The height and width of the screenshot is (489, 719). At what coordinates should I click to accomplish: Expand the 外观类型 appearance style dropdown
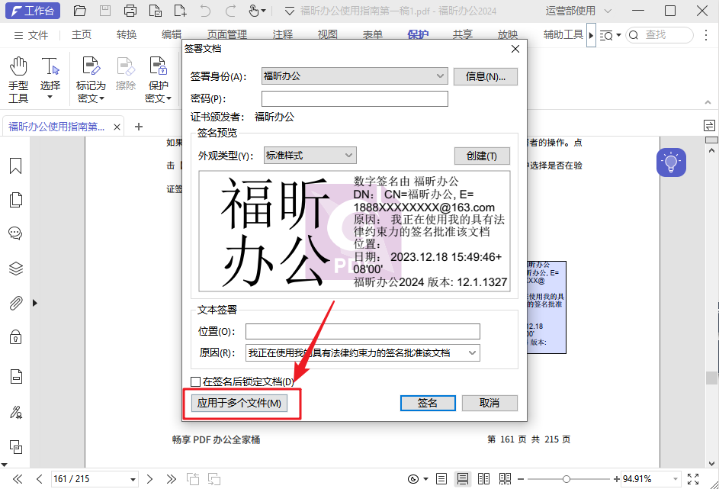coord(349,155)
